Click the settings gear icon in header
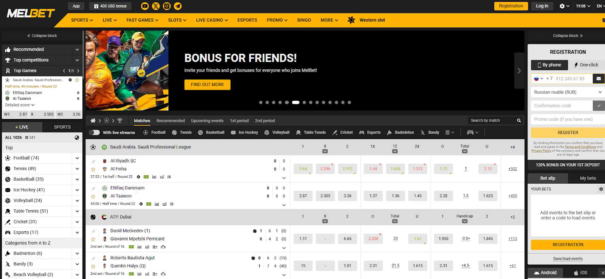Screen dimensions: 605x279 562,6
